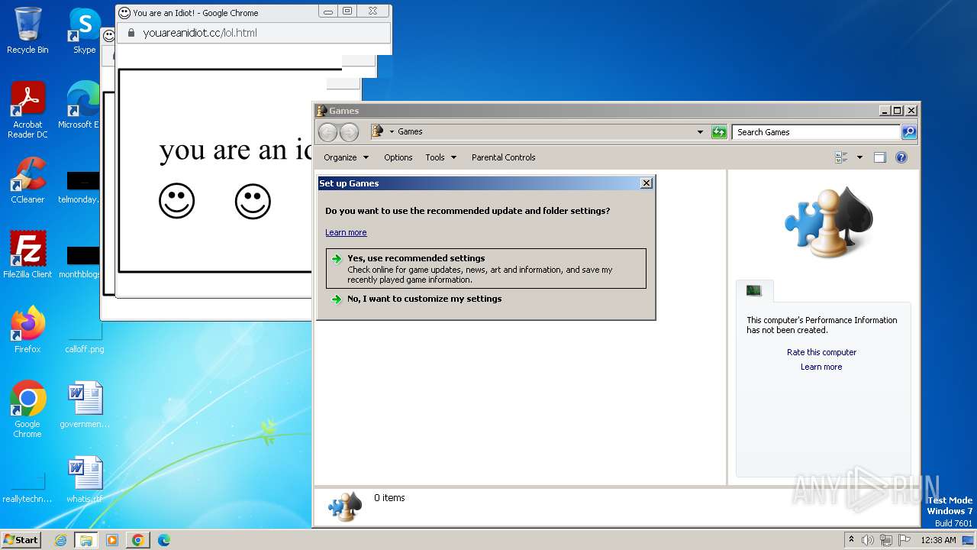Viewport: 977px width, 550px height.
Task: Click the Action Center flag icon
Action: point(905,540)
